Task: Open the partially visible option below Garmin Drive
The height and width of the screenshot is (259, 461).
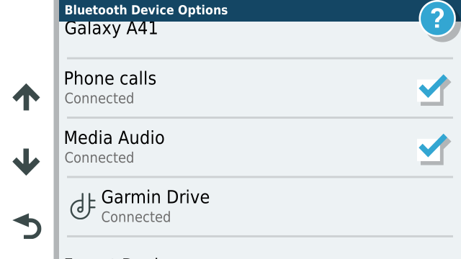Action: coord(260,255)
